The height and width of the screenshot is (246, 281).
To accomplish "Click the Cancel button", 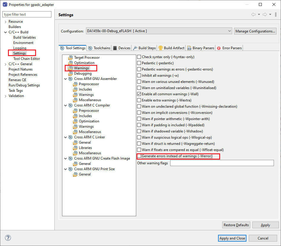I will point(263,238).
